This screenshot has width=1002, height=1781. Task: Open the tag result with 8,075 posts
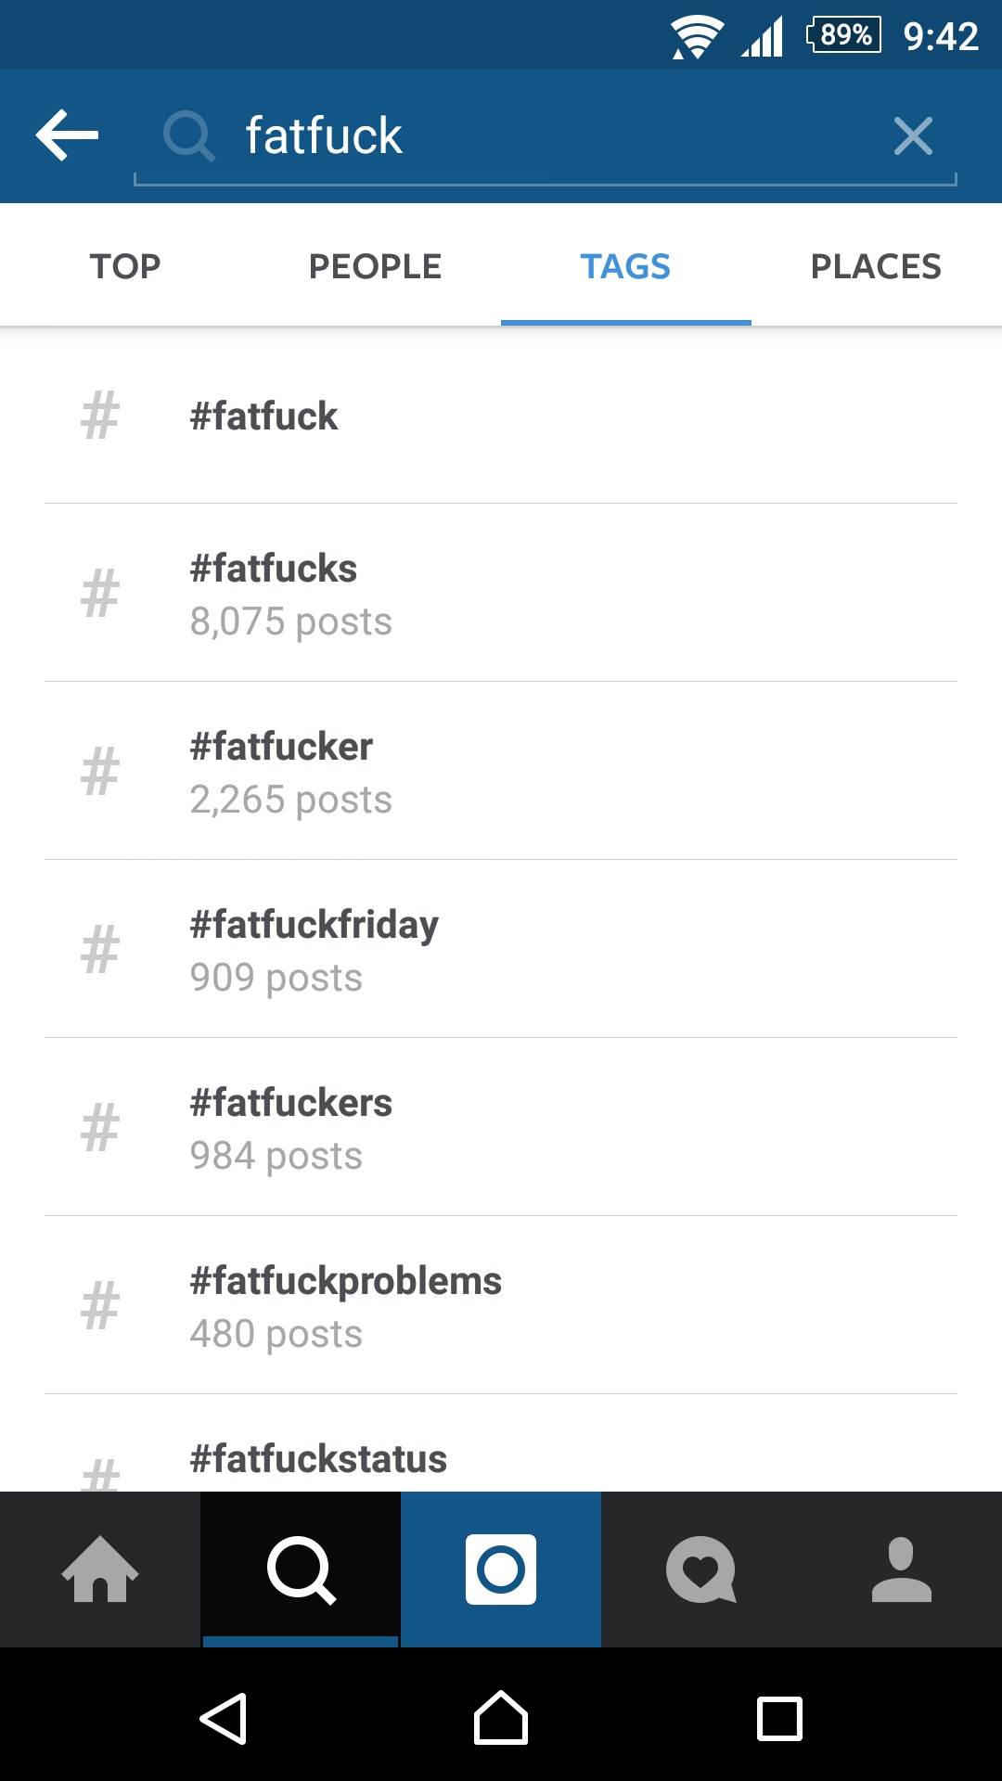[501, 594]
